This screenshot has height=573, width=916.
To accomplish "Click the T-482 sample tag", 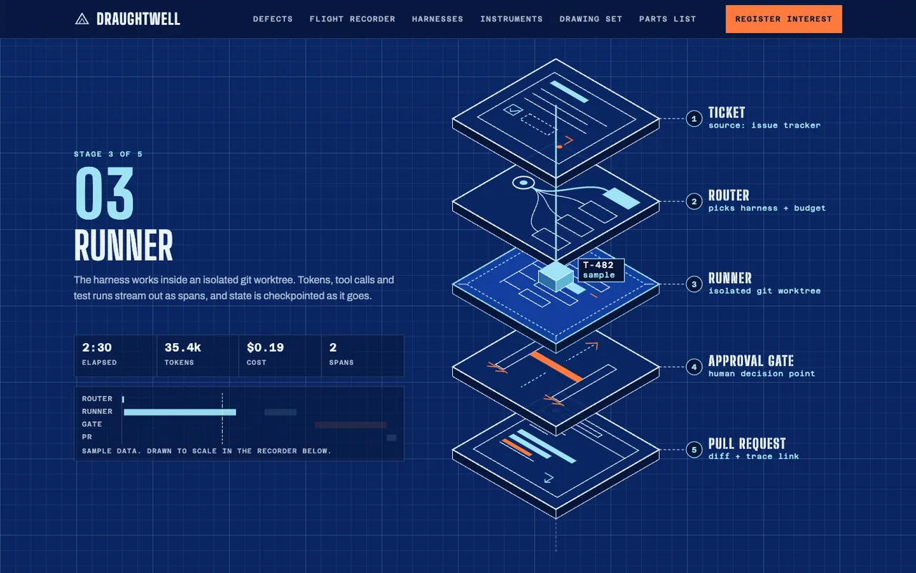I will pyautogui.click(x=600, y=270).
